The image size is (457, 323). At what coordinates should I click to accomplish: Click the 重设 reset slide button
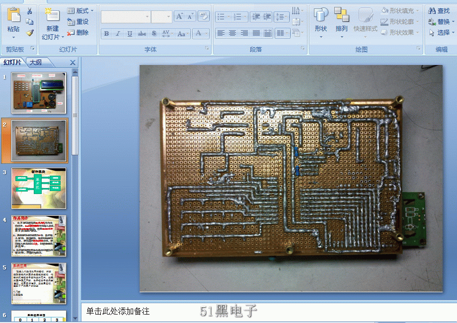(x=78, y=22)
